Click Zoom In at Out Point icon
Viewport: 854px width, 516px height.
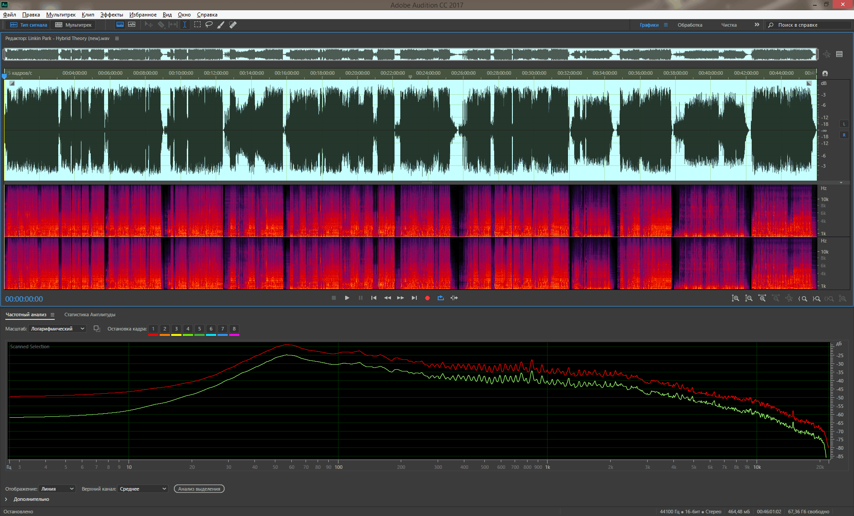pyautogui.click(x=816, y=298)
